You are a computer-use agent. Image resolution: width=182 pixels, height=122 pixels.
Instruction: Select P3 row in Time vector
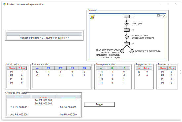tap(167, 79)
